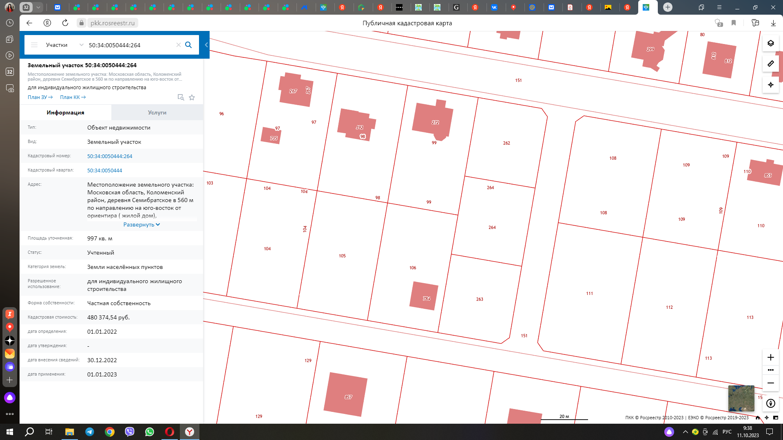Viewport: 783px width, 440px height.
Task: Open cadastral quarter 50:34:0050444 link
Action: [104, 170]
